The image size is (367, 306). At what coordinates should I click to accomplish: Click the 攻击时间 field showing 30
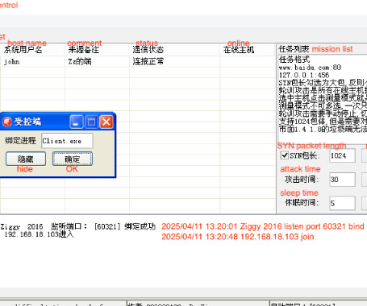coord(342,180)
